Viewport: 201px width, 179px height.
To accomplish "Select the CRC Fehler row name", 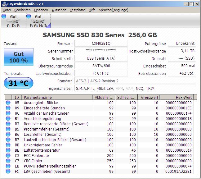I will point(33,161).
